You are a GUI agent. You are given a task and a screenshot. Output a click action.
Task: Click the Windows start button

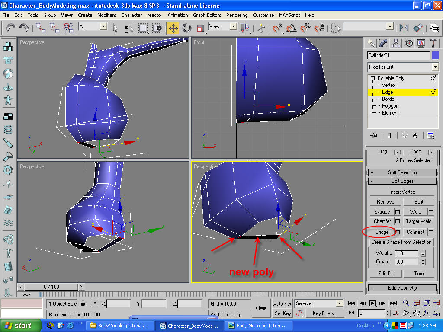click(20, 326)
